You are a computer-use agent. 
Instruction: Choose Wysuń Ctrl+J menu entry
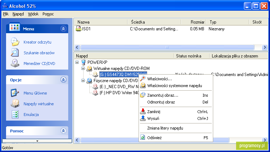click(176, 118)
